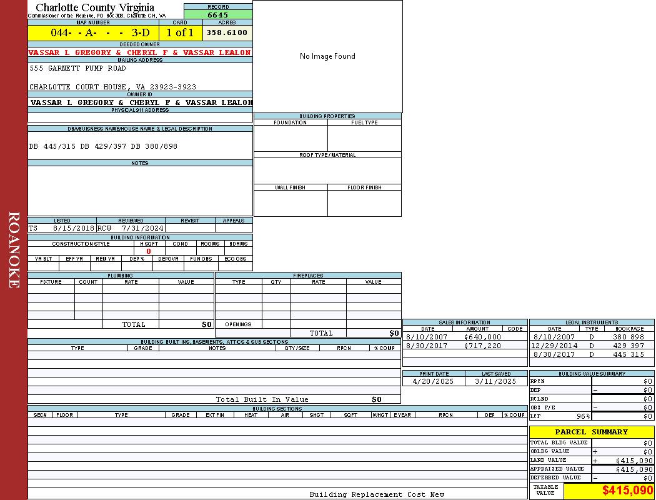The image size is (656, 500).
Task: Click the yellow Parcel Summary header
Action: pyautogui.click(x=591, y=432)
